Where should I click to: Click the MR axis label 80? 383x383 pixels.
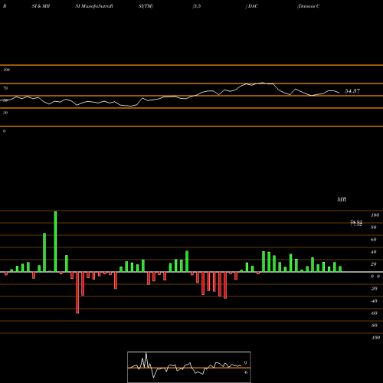[x=374, y=228]
